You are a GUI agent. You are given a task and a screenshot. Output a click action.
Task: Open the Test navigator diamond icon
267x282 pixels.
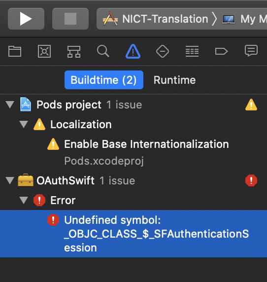click(163, 51)
